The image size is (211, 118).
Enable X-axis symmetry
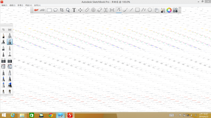pyautogui.click(x=106, y=10)
